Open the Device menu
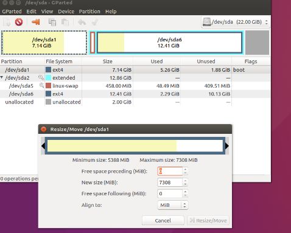 point(66,12)
